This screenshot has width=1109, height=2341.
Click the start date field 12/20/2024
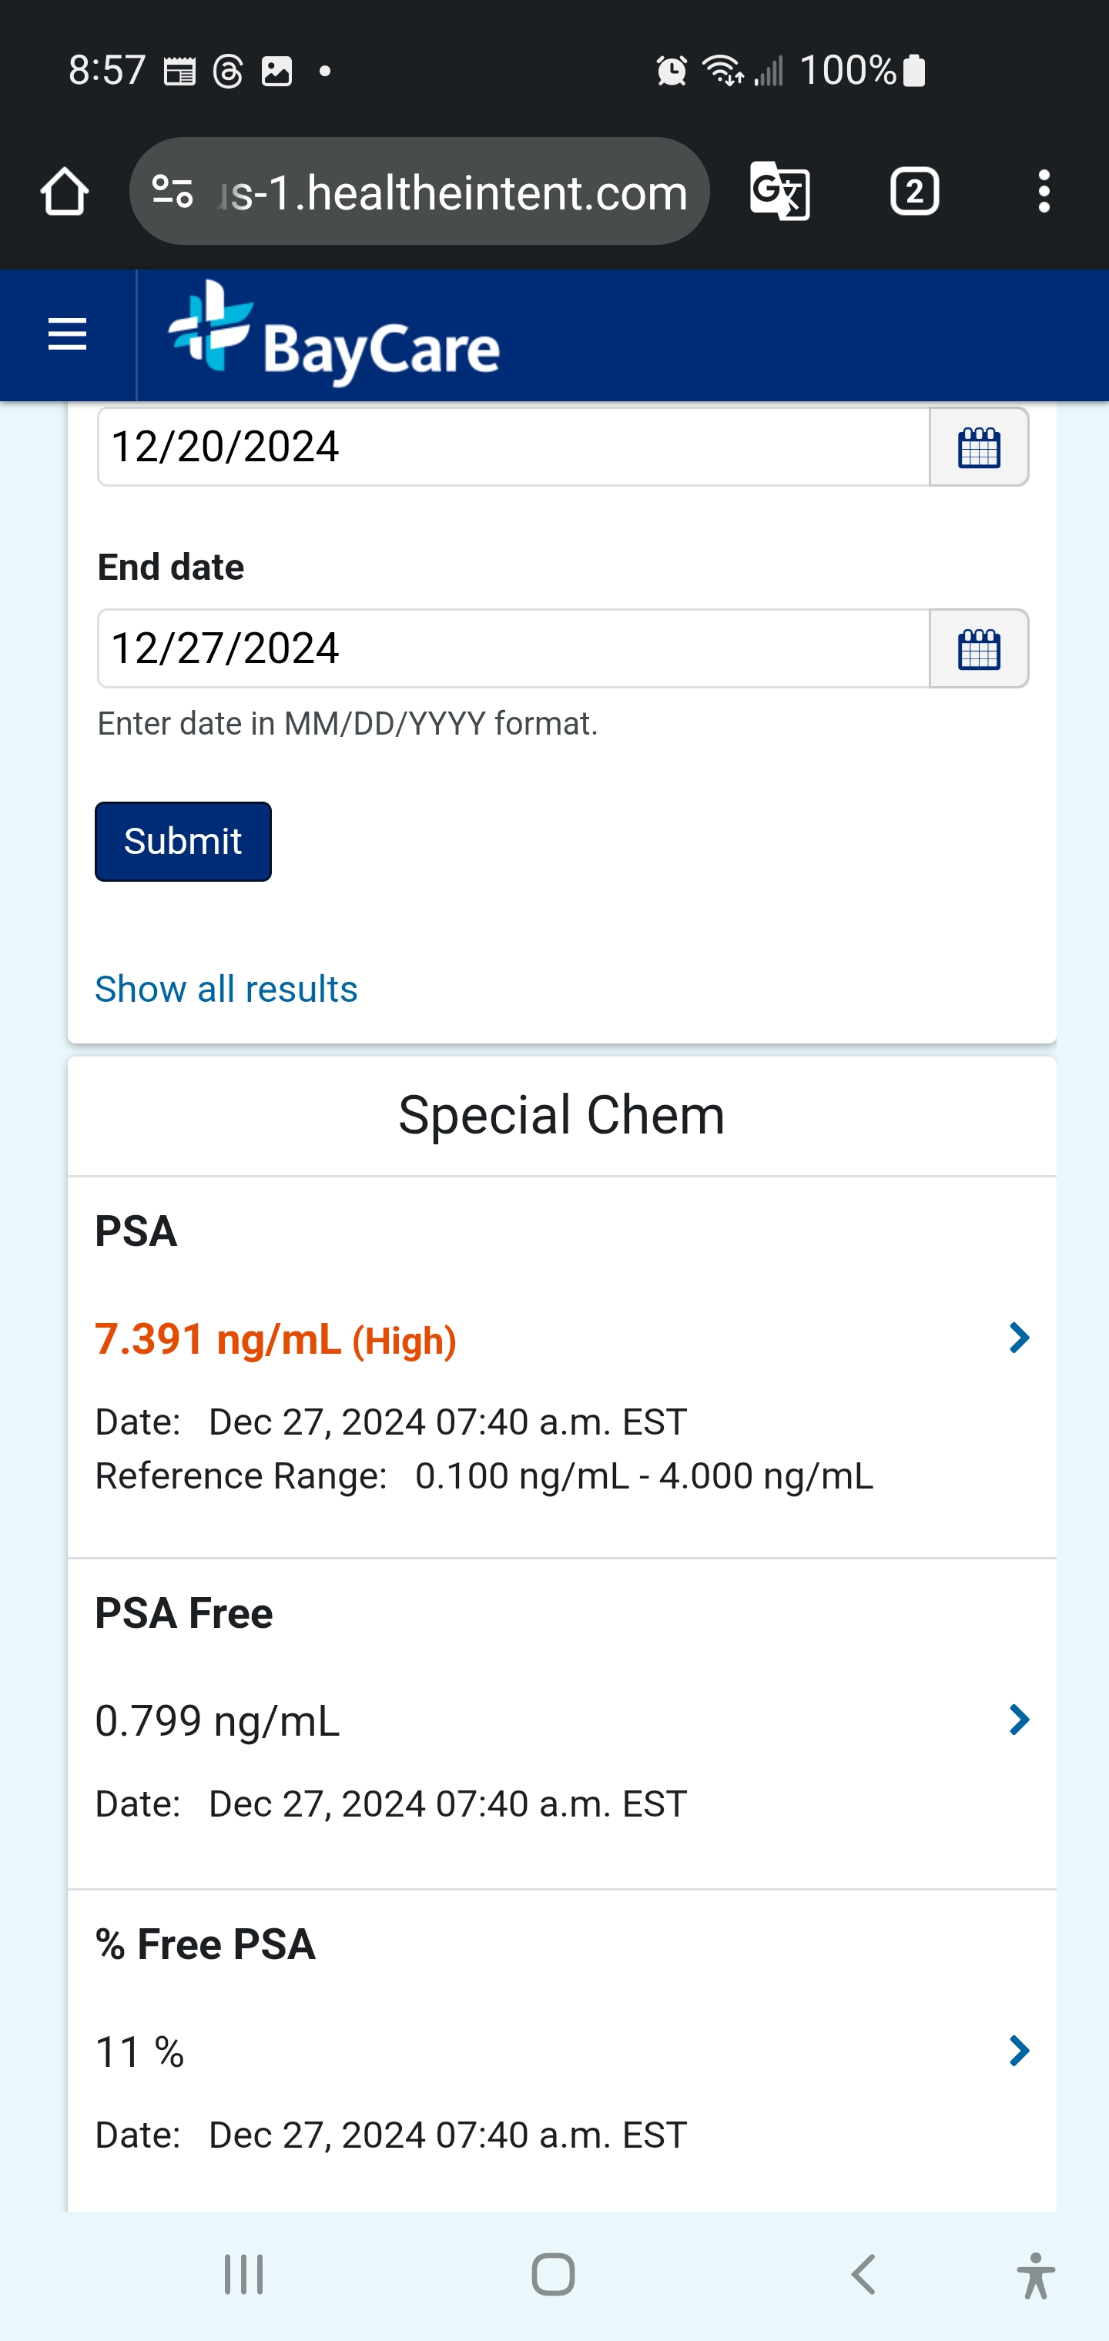pos(514,447)
